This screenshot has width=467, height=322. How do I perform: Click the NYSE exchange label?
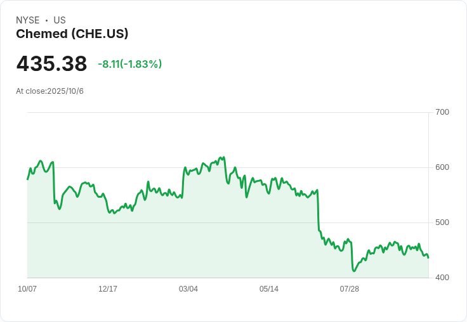pos(28,20)
